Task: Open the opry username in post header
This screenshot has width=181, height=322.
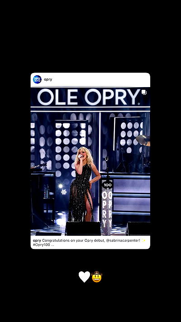Action: click(x=48, y=79)
